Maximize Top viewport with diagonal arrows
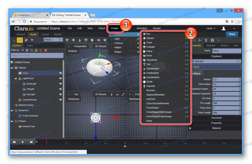Image resolution: width=252 pixels, height=164 pixels. pyautogui.click(x=123, y=94)
